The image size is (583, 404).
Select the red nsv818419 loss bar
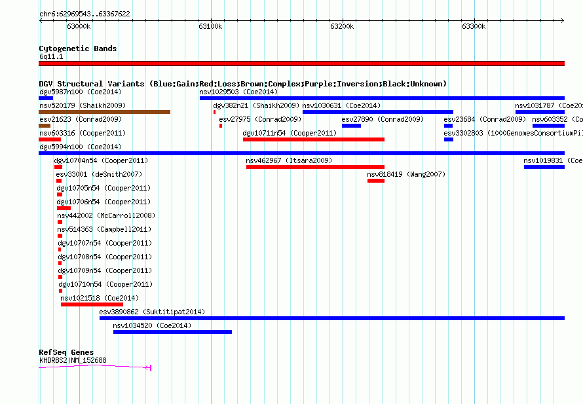[376, 181]
